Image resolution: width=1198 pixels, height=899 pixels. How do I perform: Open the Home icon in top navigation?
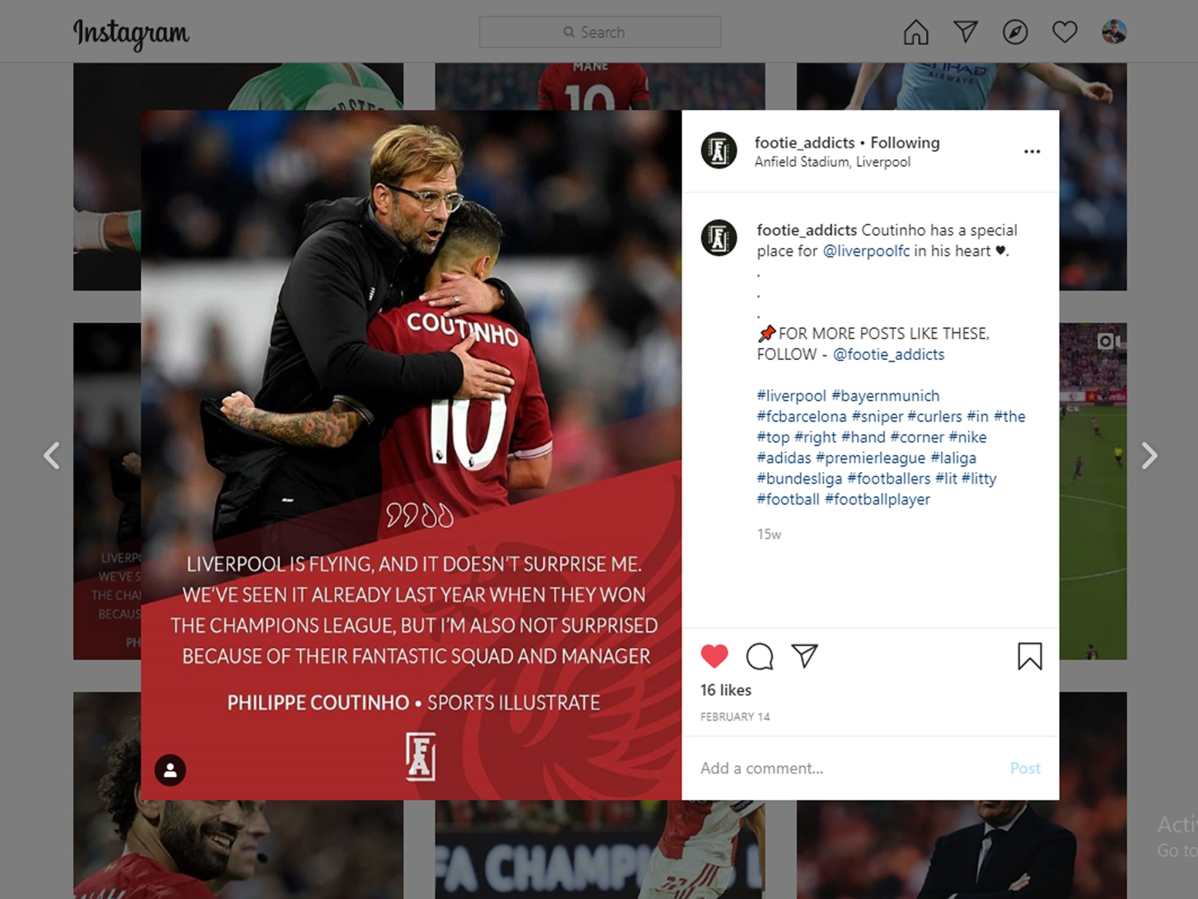(x=916, y=32)
